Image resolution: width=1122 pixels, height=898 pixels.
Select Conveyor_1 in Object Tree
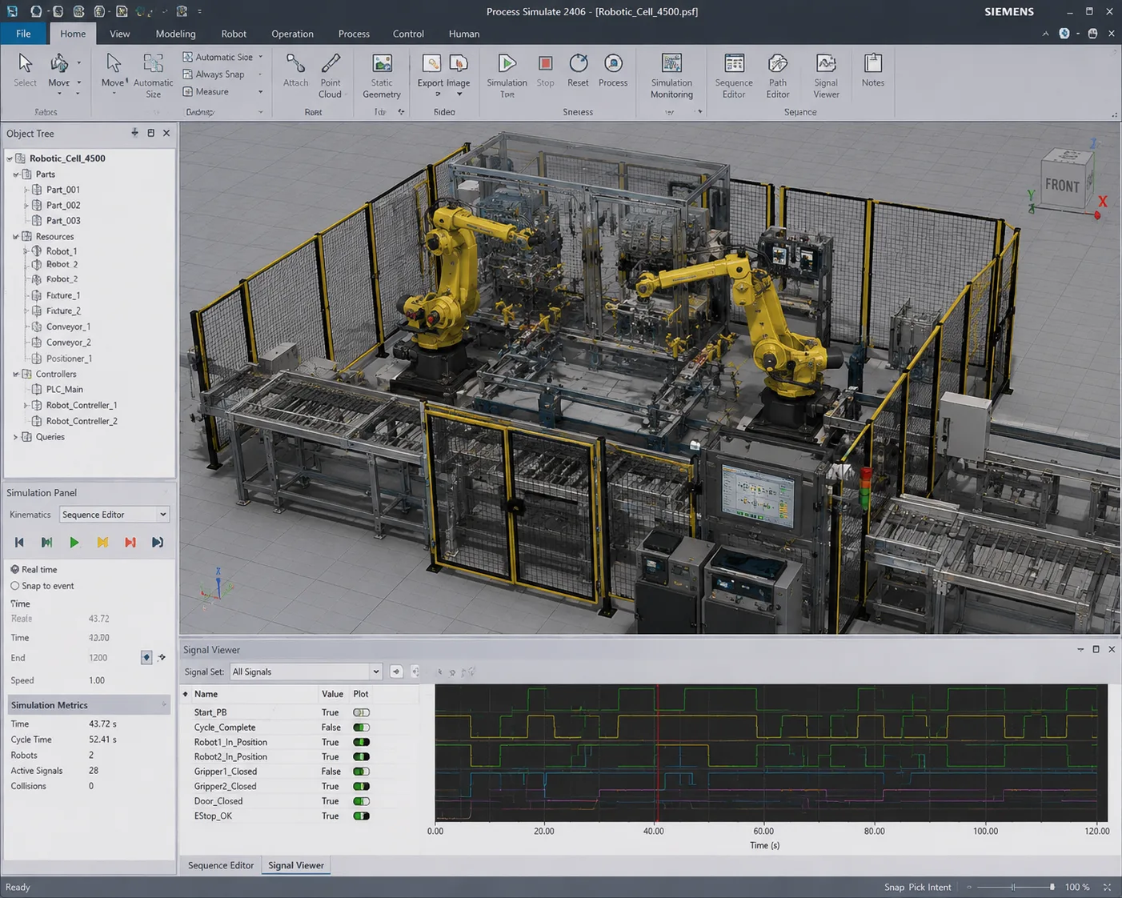coord(68,327)
